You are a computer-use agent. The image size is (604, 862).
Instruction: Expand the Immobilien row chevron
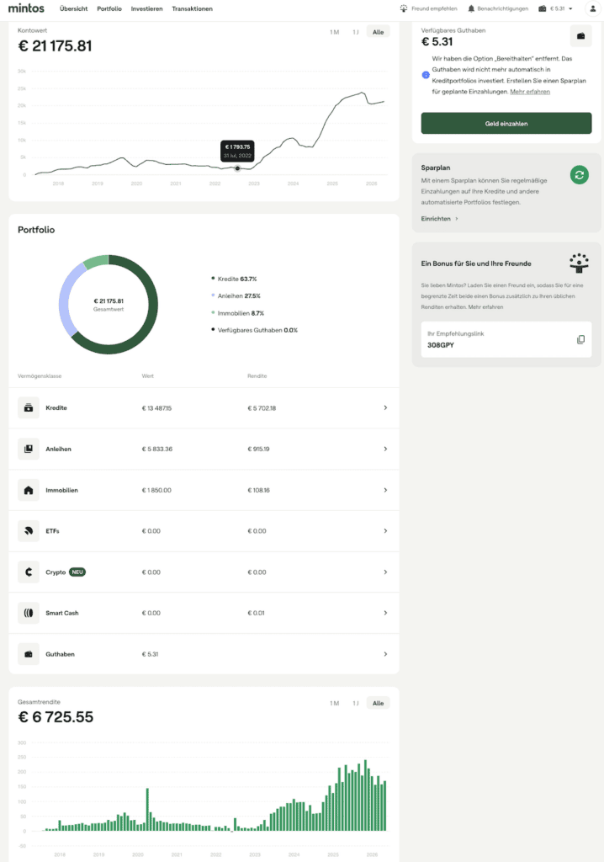[385, 490]
